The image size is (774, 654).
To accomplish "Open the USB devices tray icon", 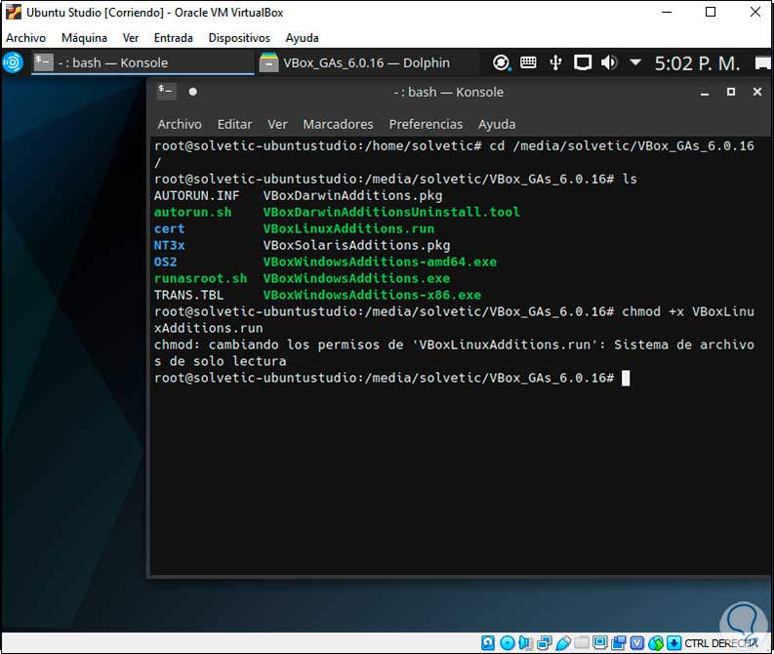I will (555, 62).
